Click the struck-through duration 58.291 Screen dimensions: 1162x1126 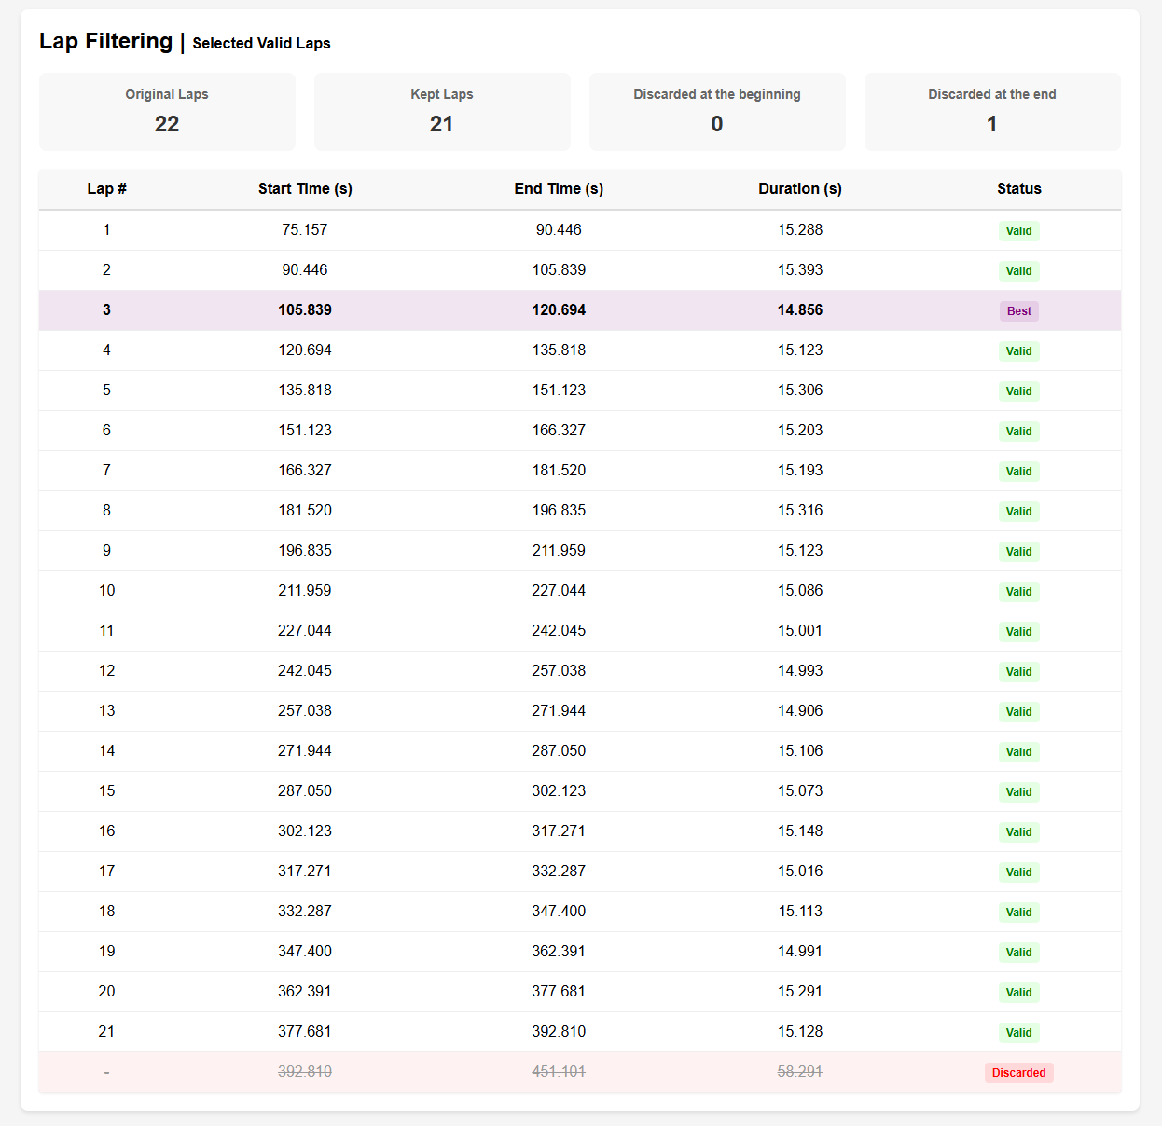tap(800, 1072)
